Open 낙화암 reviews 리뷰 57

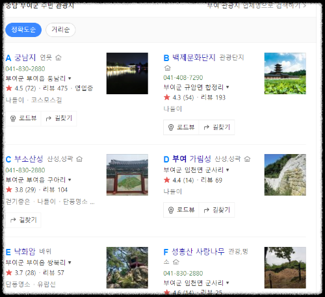53,273
